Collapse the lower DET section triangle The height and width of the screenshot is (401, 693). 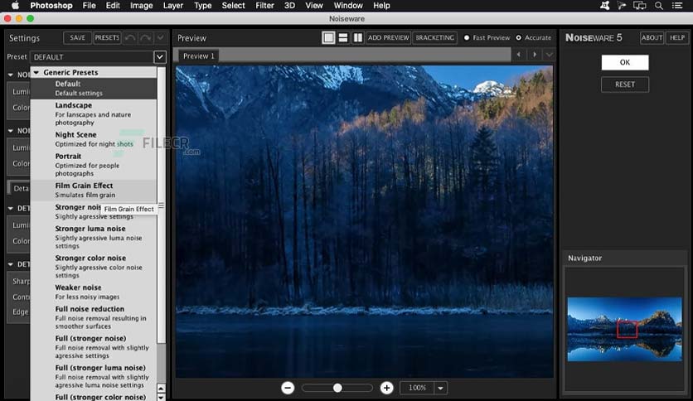(x=11, y=264)
